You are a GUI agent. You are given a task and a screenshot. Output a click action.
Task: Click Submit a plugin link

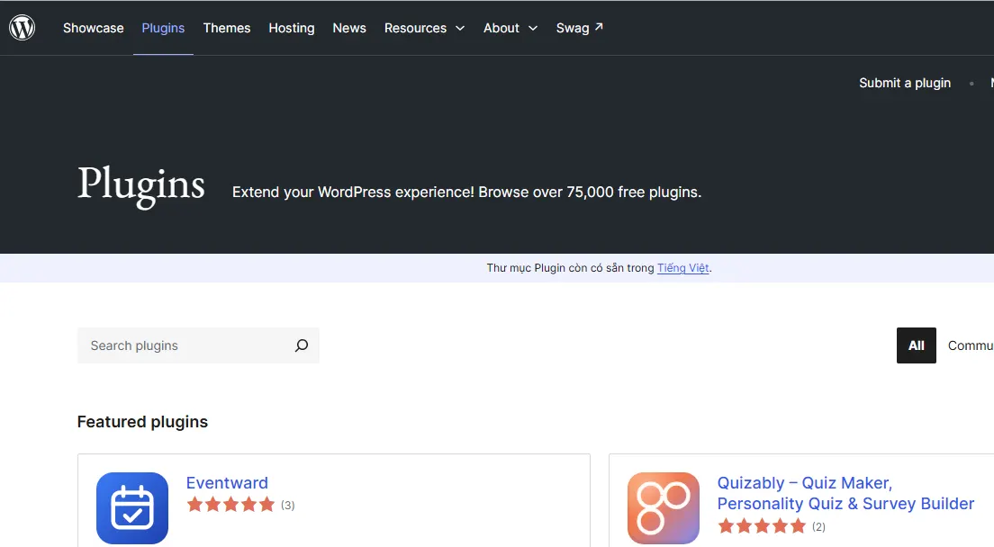905,83
